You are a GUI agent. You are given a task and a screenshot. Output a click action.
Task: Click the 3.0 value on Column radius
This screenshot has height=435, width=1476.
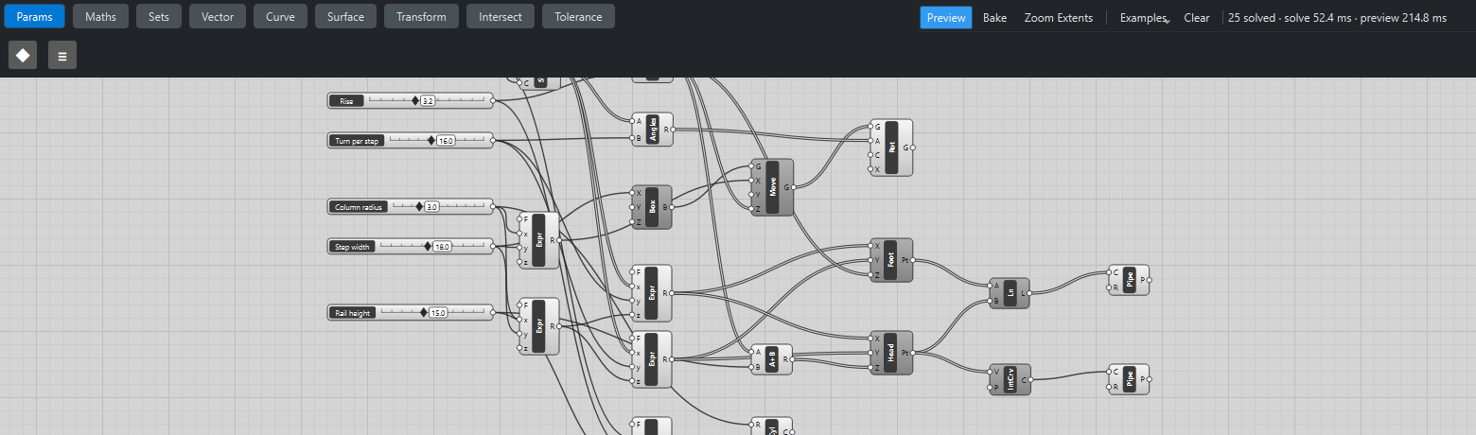pyautogui.click(x=432, y=206)
